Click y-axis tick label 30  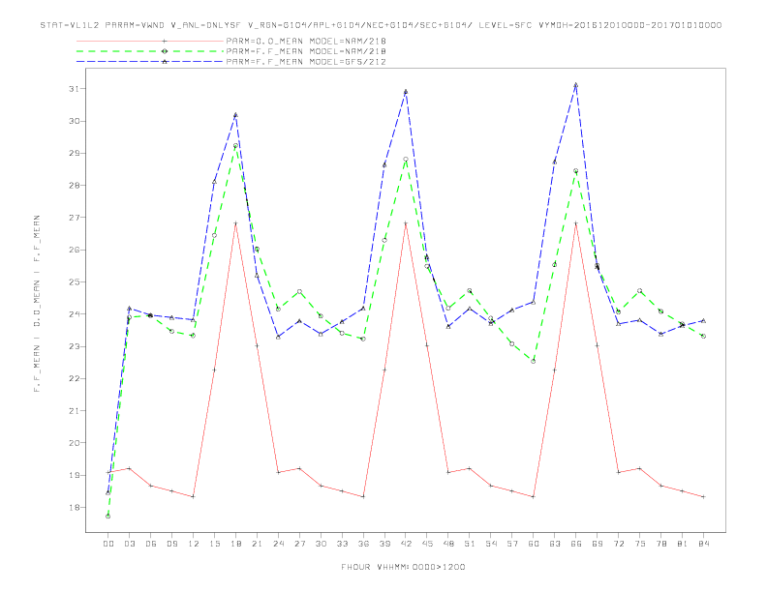(x=73, y=121)
